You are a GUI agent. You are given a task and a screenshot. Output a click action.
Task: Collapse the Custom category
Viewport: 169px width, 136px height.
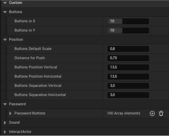click(x=5, y=3)
